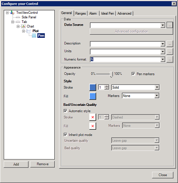Click the Plot node icon in tree
The height and width of the screenshot is (183, 178).
pos(29,31)
